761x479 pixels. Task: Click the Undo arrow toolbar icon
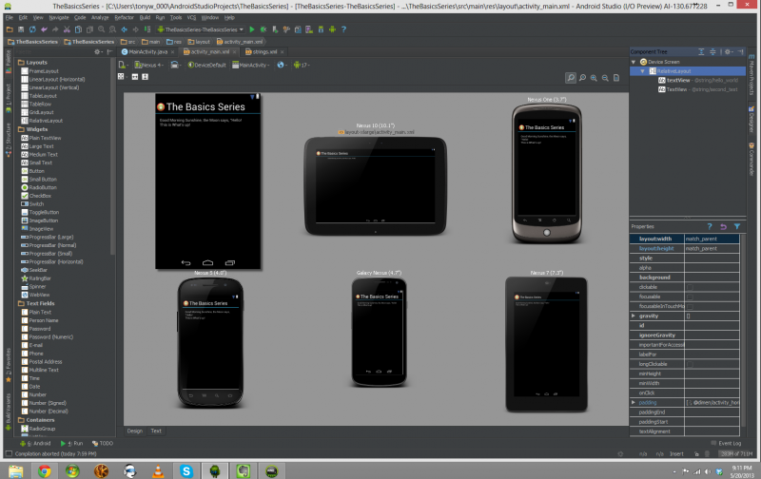click(44, 29)
